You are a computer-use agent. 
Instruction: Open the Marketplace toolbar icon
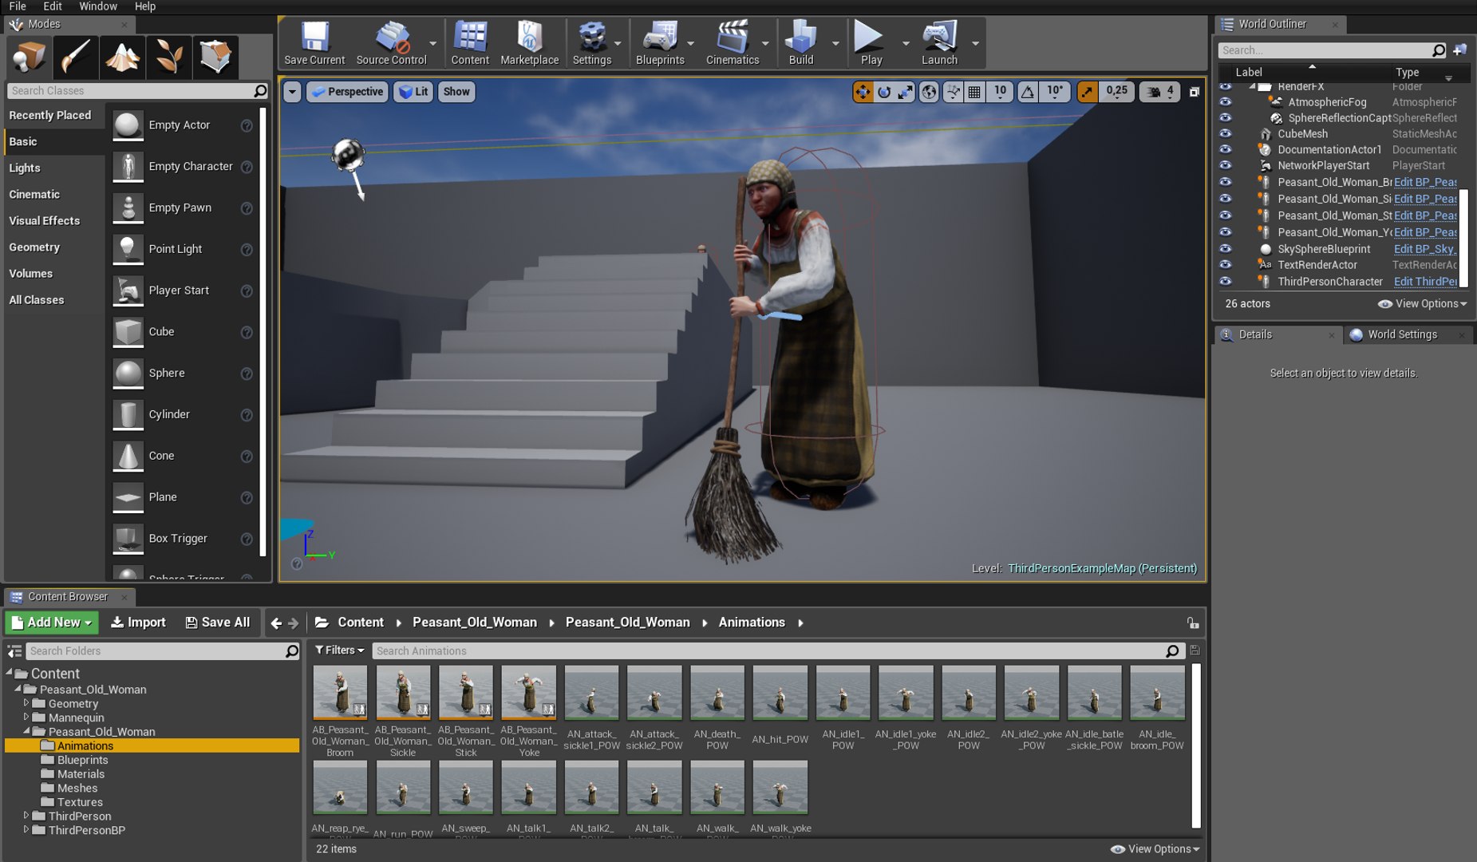(529, 43)
